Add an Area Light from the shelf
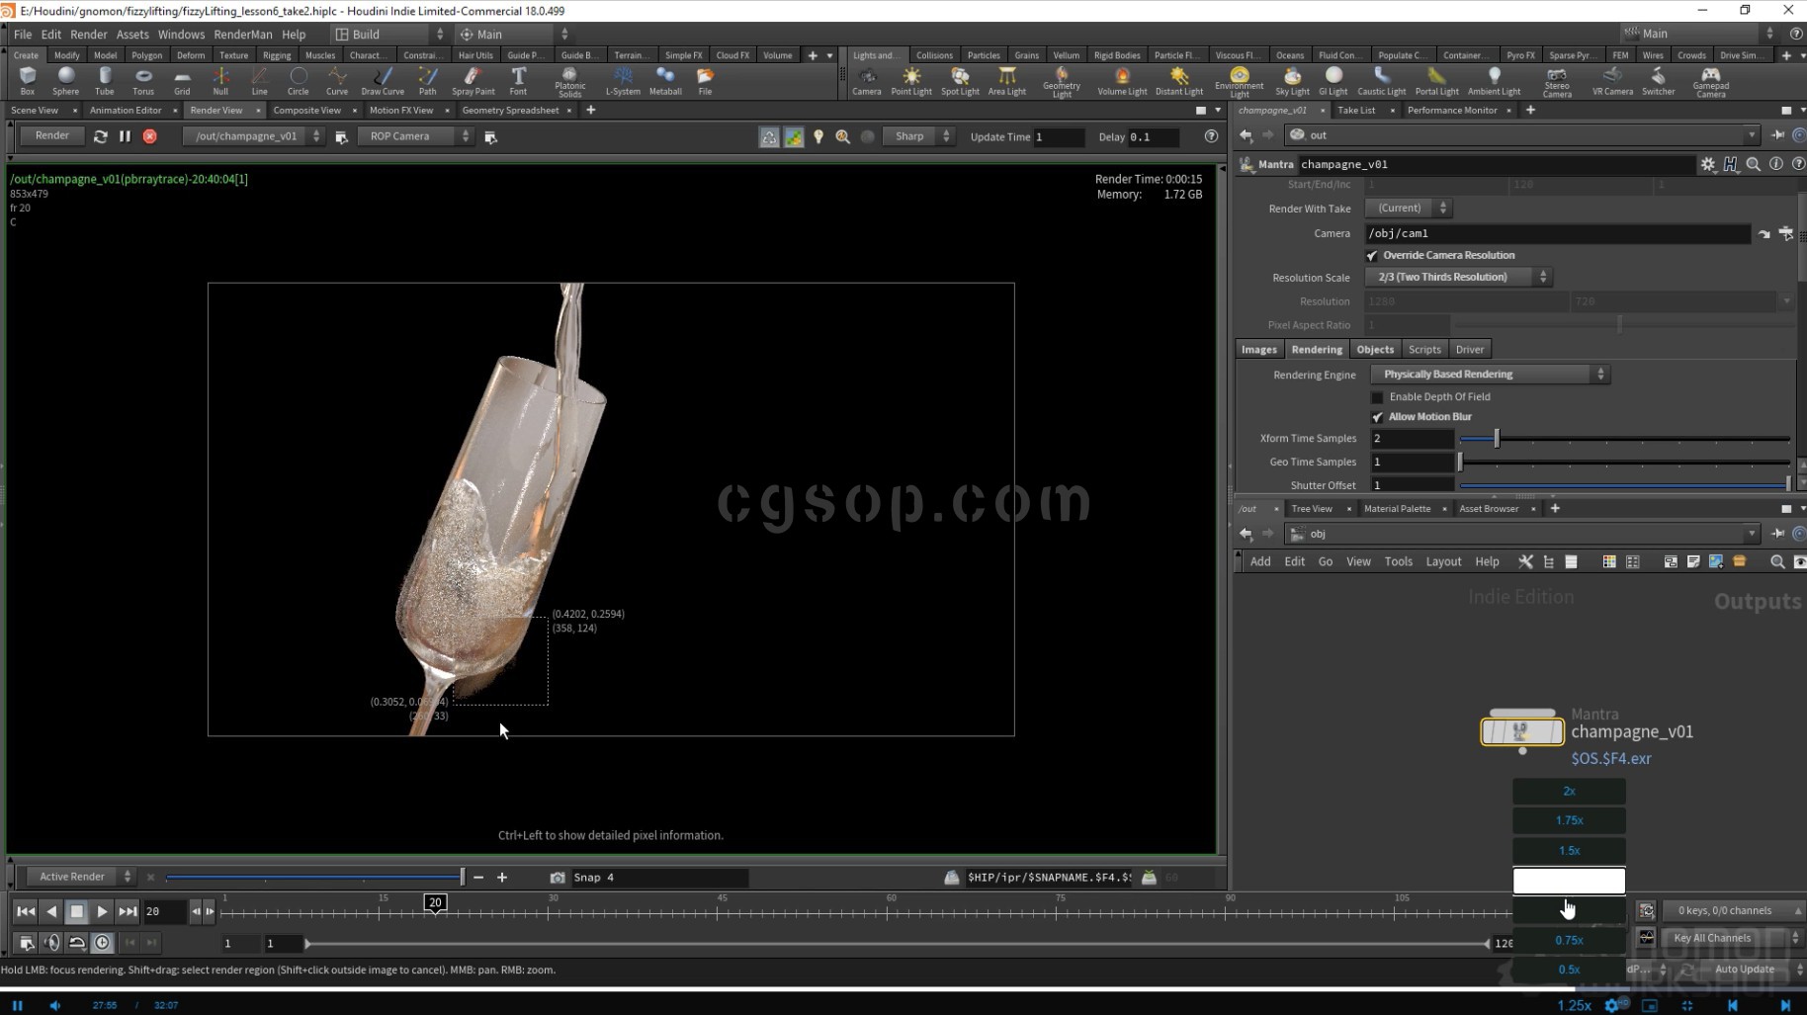 (1007, 81)
